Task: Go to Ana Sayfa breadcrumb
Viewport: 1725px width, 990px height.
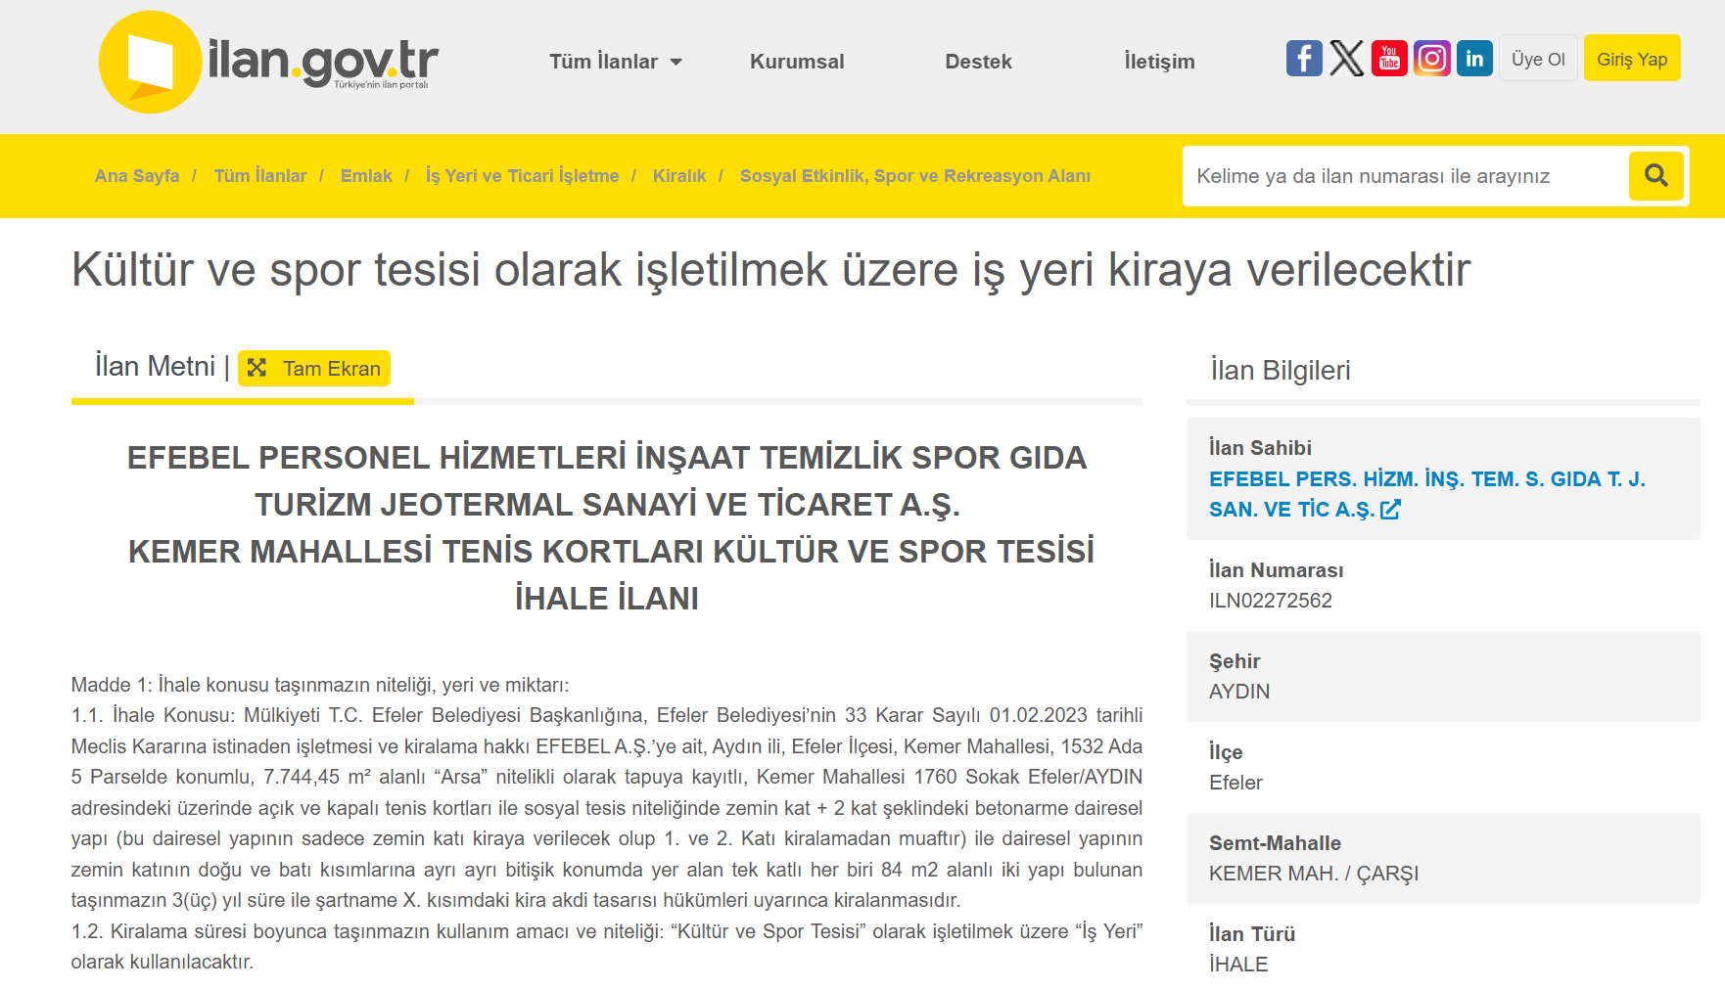Action: 137,176
